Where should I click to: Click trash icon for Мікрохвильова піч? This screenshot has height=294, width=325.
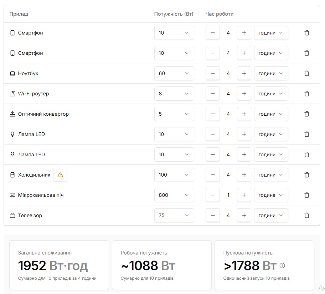306,195
